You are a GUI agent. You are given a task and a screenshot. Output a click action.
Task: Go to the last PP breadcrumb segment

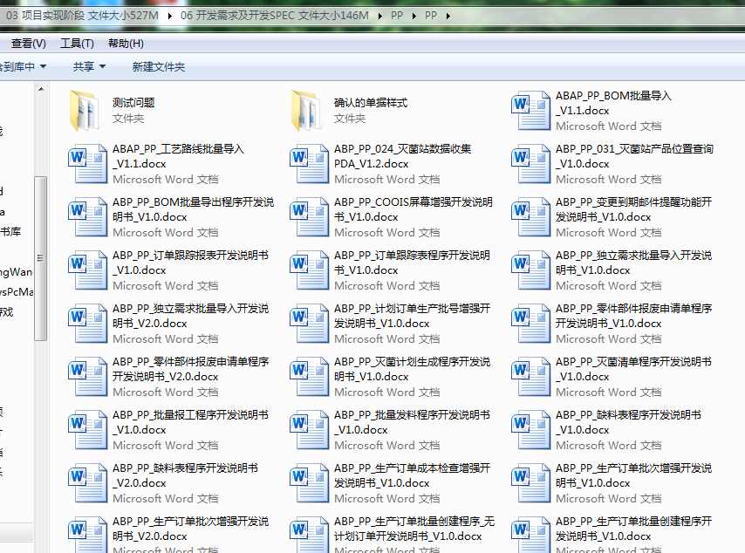(x=431, y=16)
